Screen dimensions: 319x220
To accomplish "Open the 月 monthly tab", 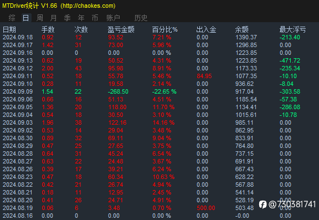I will pos(54,18).
